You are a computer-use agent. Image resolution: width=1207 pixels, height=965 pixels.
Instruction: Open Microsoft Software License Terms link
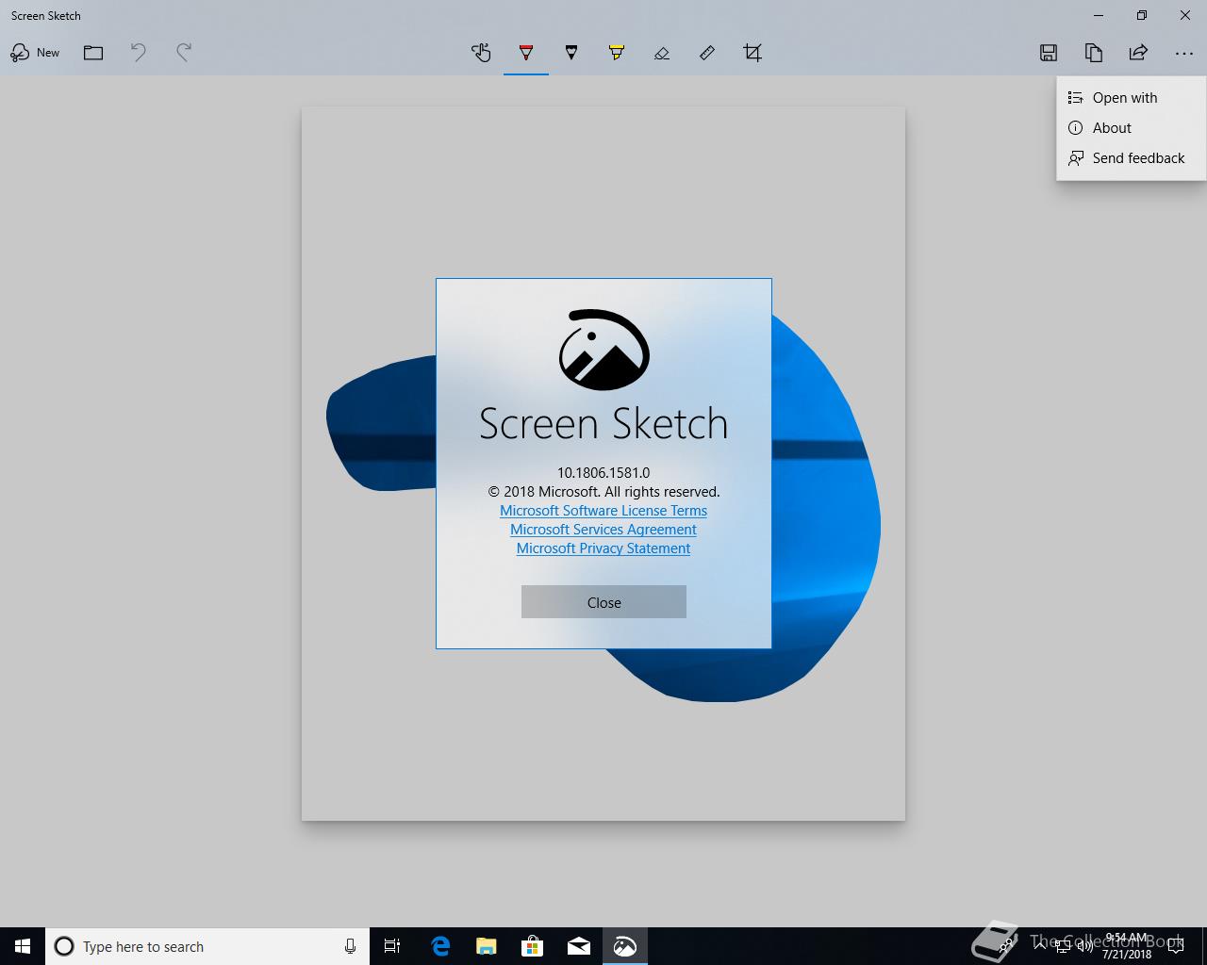click(x=603, y=511)
